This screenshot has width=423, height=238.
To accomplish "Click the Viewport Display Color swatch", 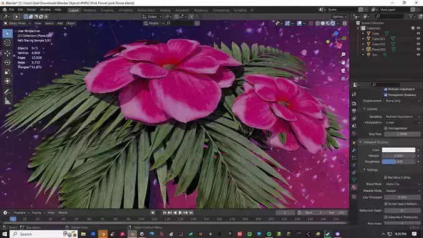I will 399,150.
